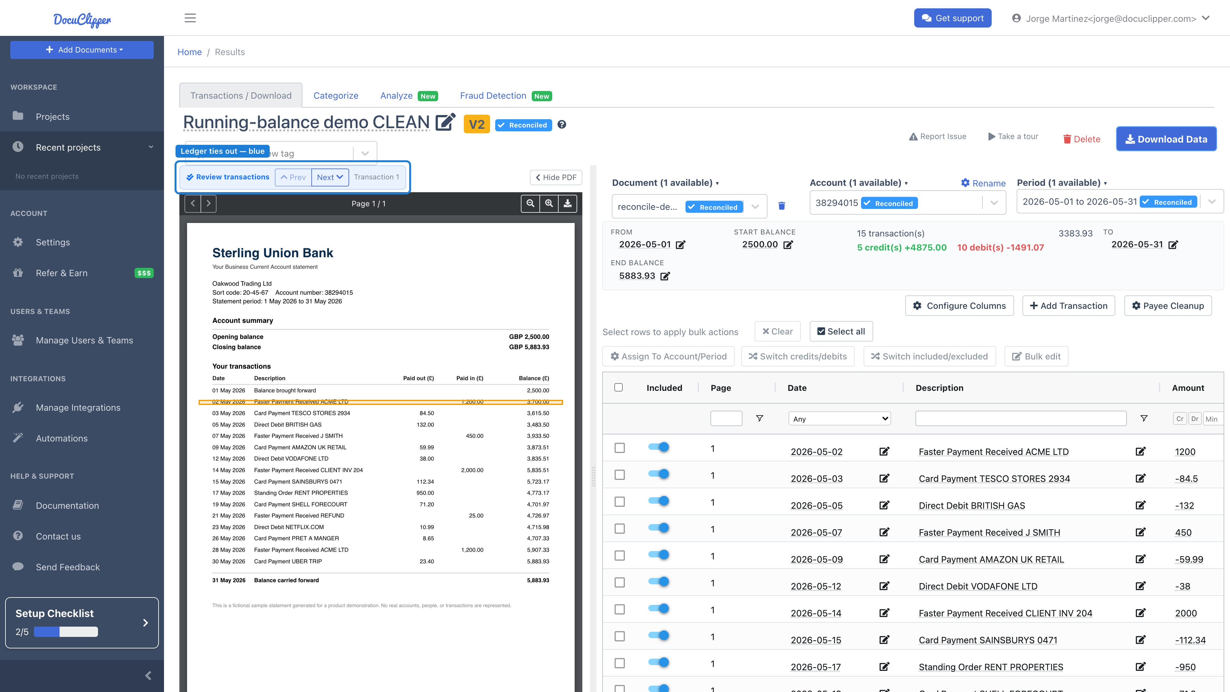This screenshot has width=1230, height=692.
Task: Open the user account menu chevron
Action: pyautogui.click(x=1206, y=18)
